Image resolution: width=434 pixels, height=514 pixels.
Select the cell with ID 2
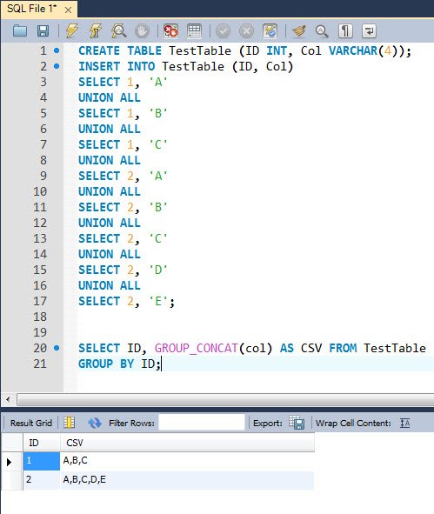pyautogui.click(x=41, y=480)
